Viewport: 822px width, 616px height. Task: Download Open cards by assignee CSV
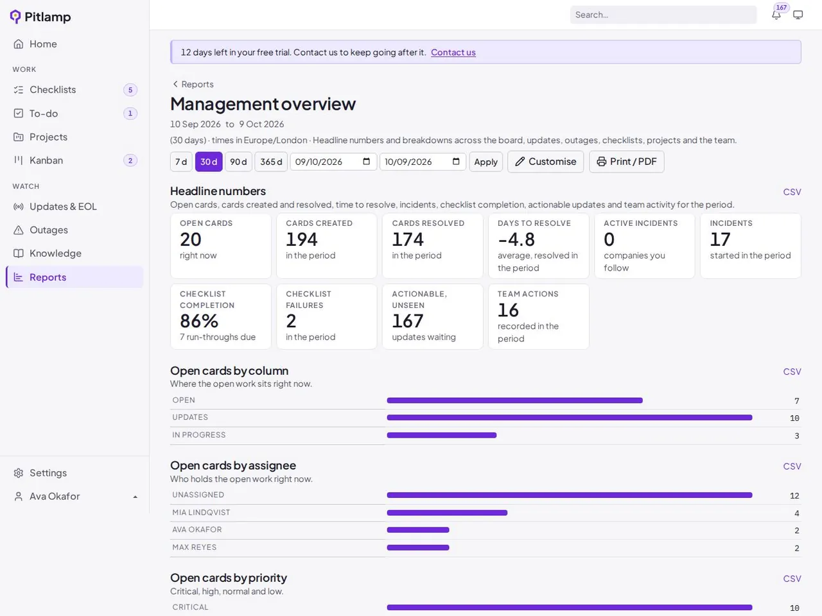(x=792, y=466)
